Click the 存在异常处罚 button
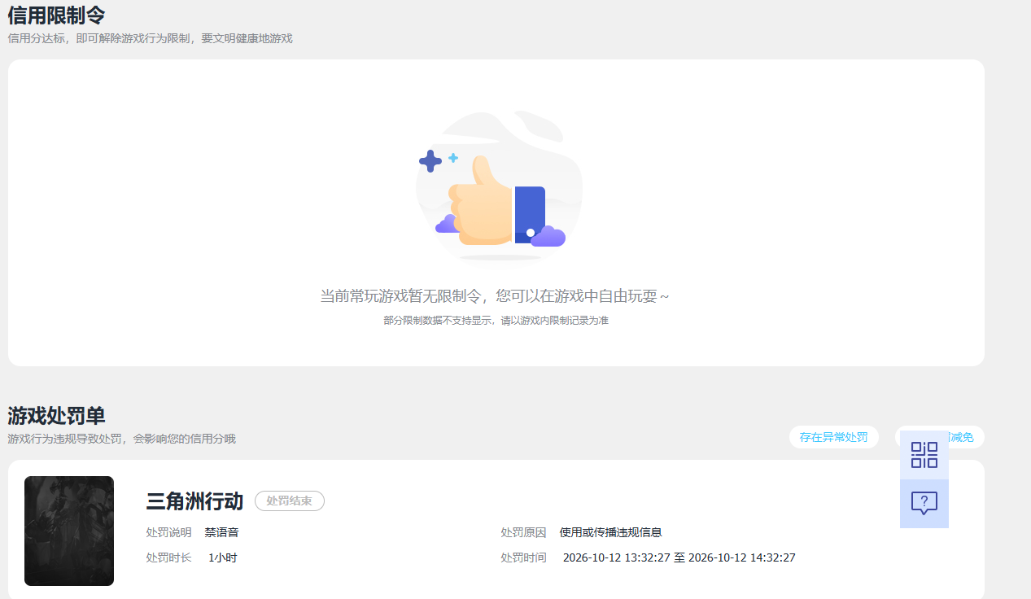Image resolution: width=1031 pixels, height=599 pixels. pyautogui.click(x=834, y=437)
